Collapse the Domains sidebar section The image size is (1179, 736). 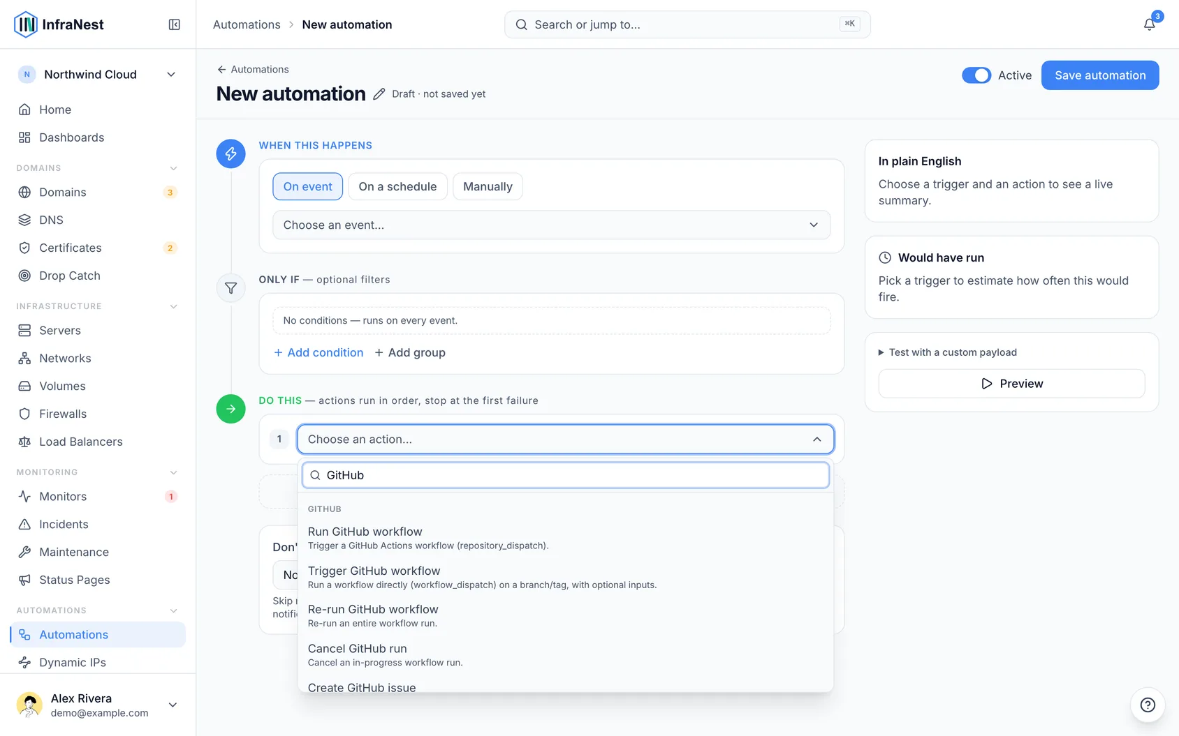(173, 168)
